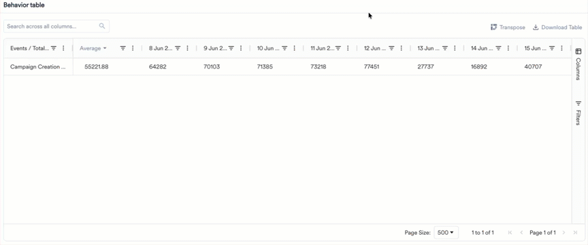Viewport: 588px width, 245px height.
Task: Open filter icon on 14 Jun column
Action: pos(498,48)
